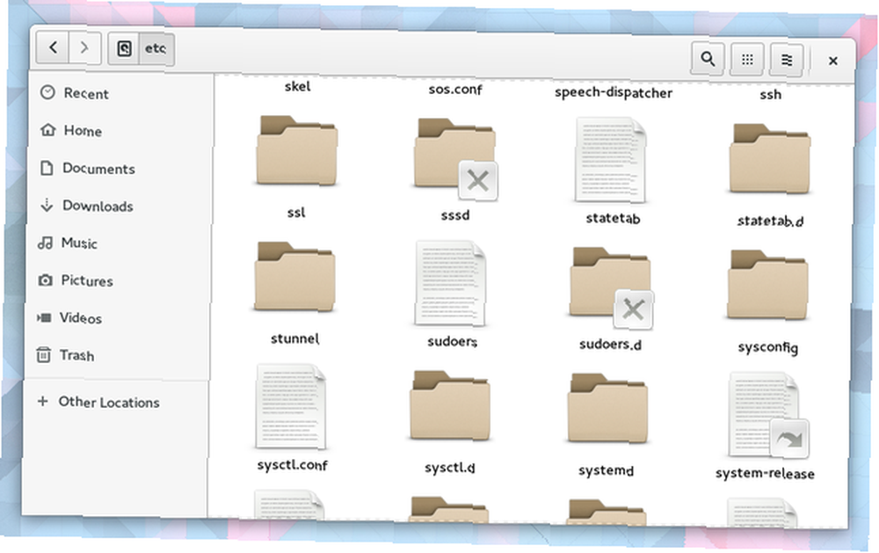This screenshot has width=879, height=553.
Task: Select the sudoers.d folder icon
Action: coord(611,287)
